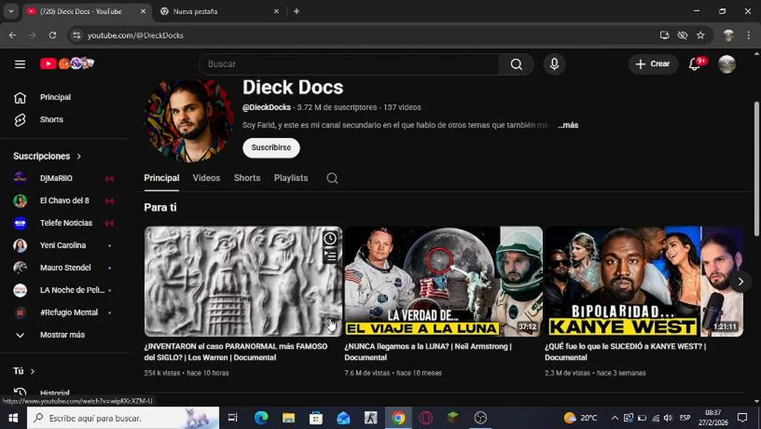Switch to the Shorts channel tab
The height and width of the screenshot is (429, 761).
247,178
